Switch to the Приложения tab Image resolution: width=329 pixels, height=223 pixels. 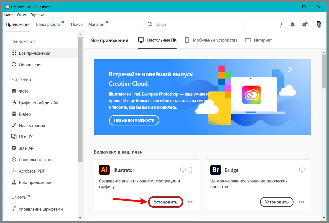18,25
